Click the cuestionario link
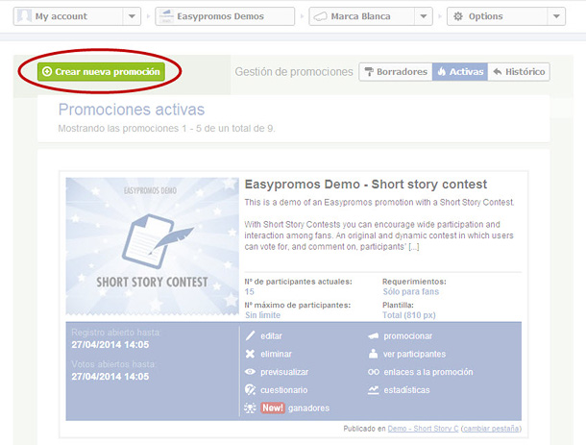The height and width of the screenshot is (445, 586). click(284, 390)
